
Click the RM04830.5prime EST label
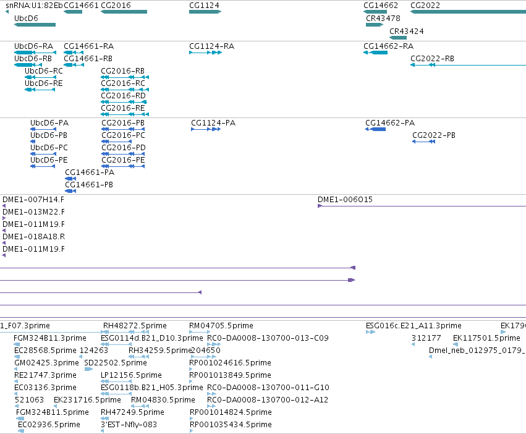(x=163, y=401)
